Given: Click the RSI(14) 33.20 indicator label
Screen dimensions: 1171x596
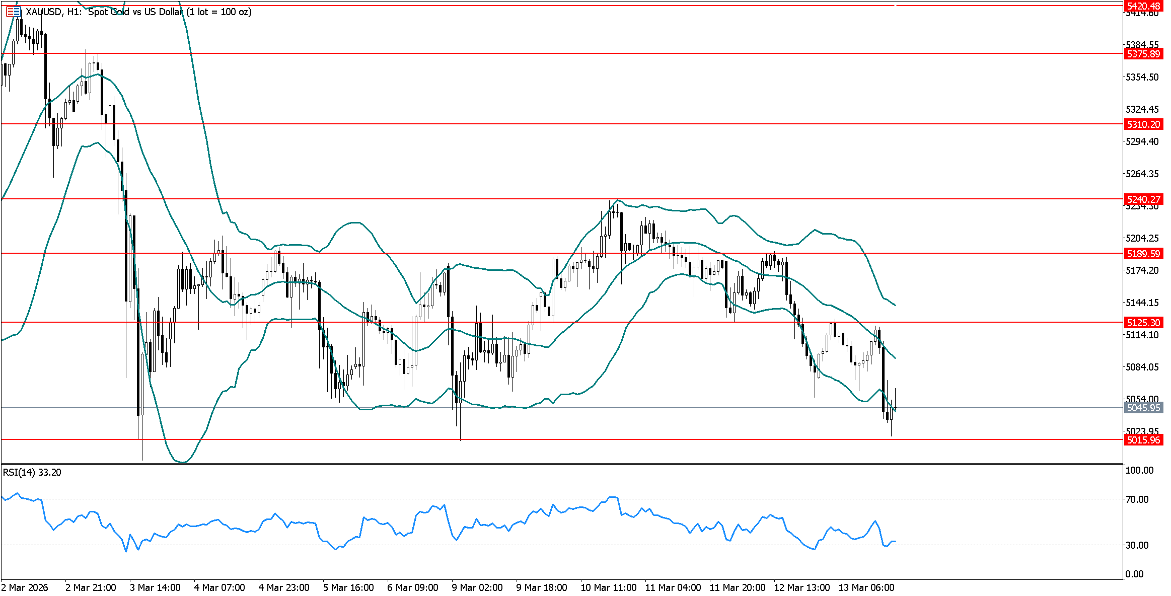Looking at the screenshot, I should pos(32,472).
